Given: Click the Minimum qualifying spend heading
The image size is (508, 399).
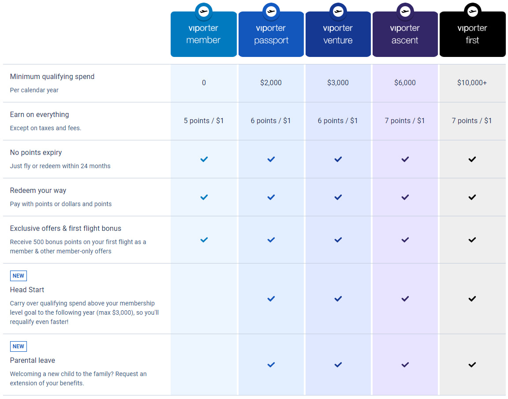Looking at the screenshot, I should click(x=52, y=77).
